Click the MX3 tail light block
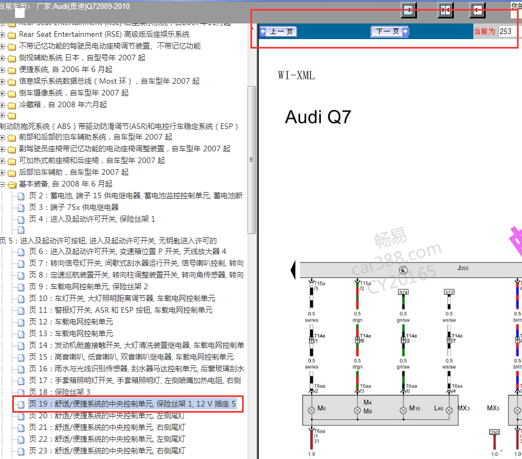Screen dimensions: 522x459 click(x=380, y=410)
